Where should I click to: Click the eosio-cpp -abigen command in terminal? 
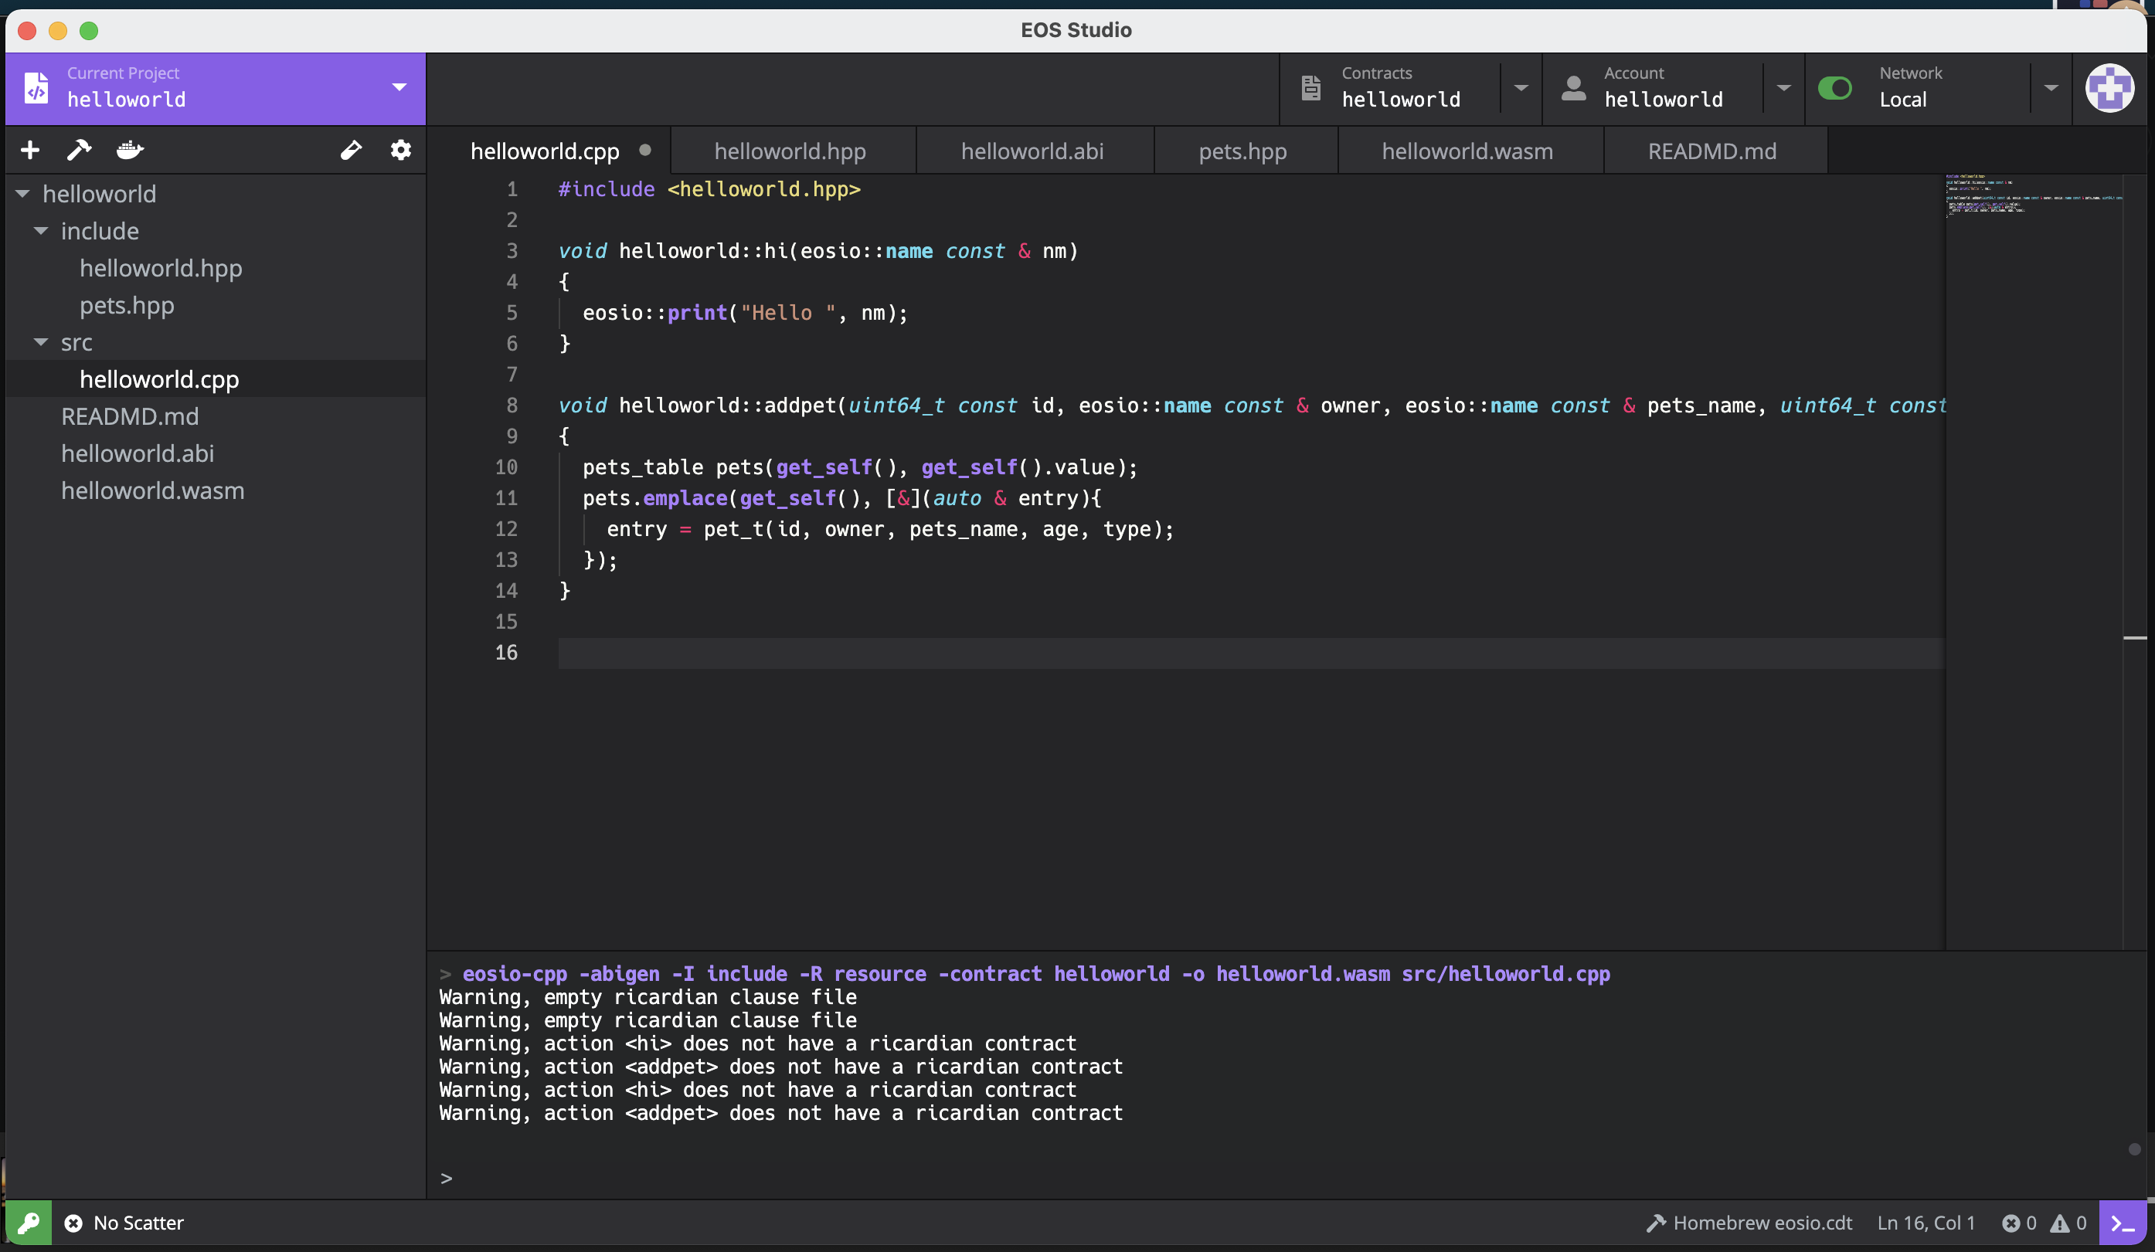pos(1035,973)
